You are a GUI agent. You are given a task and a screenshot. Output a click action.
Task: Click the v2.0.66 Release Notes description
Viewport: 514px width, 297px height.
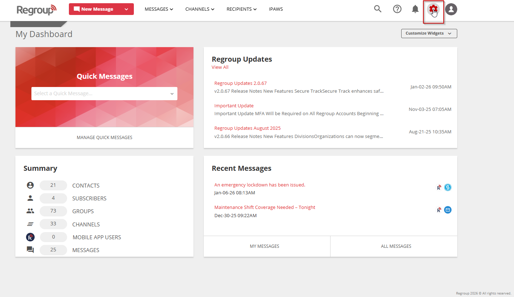299,137
